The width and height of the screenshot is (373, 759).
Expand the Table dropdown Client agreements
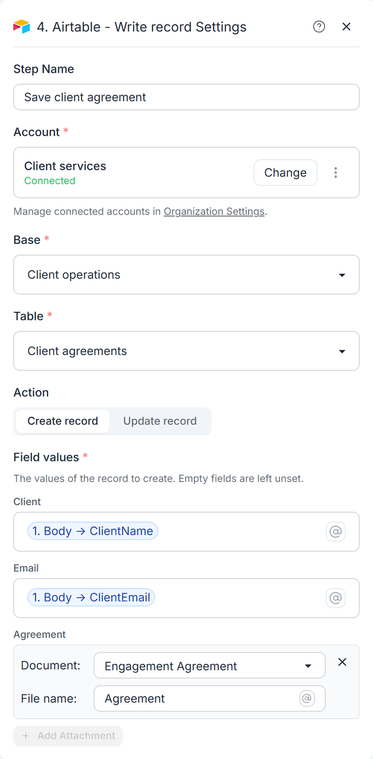click(186, 351)
